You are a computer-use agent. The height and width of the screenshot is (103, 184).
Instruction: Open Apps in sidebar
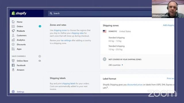[x=19, y=49]
